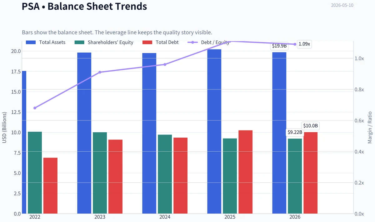Click the "$9.22B" equity label

tap(295, 132)
